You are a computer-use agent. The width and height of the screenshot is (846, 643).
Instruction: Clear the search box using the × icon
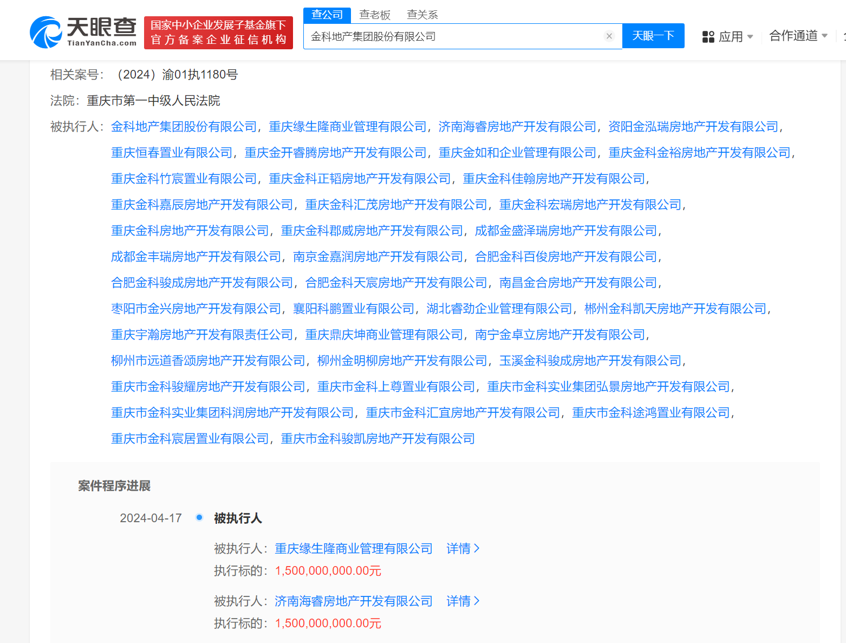(x=609, y=36)
